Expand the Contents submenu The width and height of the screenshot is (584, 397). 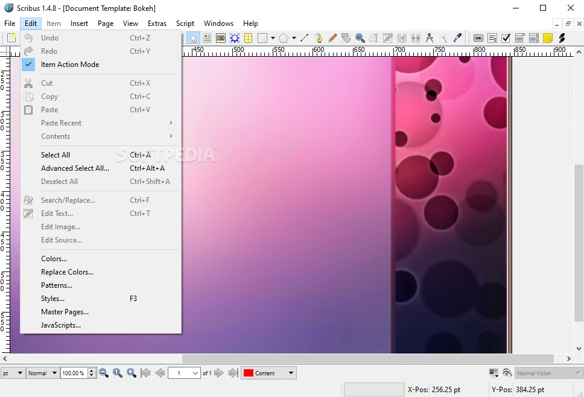101,136
